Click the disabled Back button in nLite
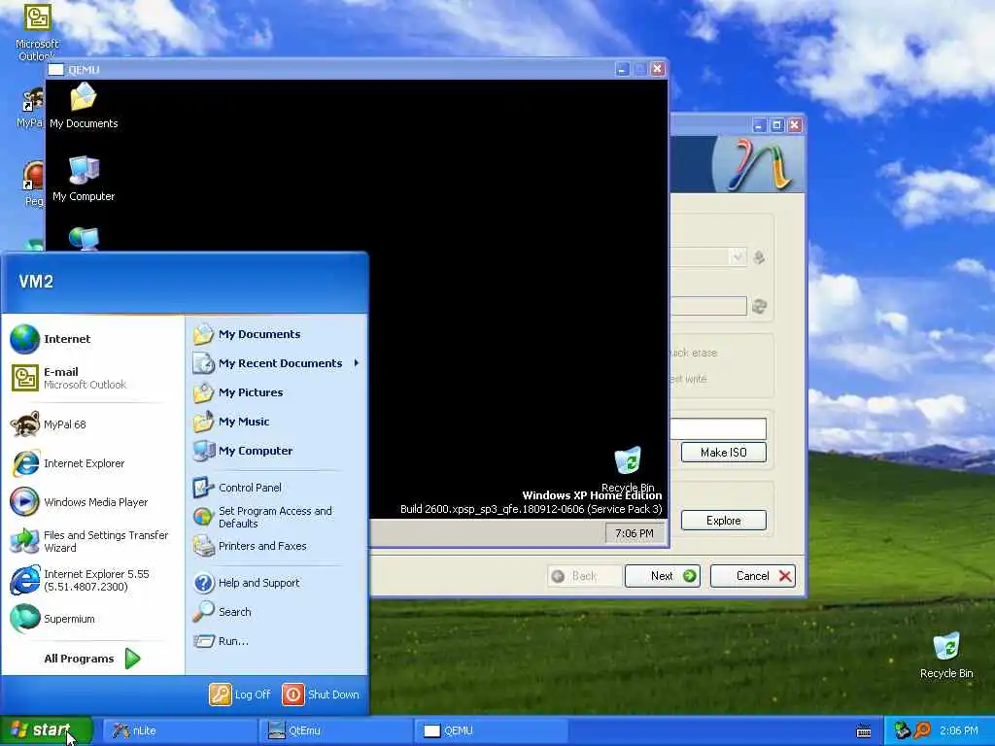The width and height of the screenshot is (995, 746). click(x=584, y=576)
